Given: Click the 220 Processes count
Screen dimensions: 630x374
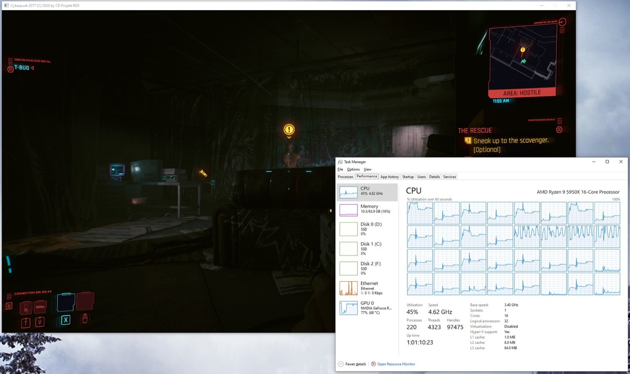Looking at the screenshot, I should tap(411, 327).
